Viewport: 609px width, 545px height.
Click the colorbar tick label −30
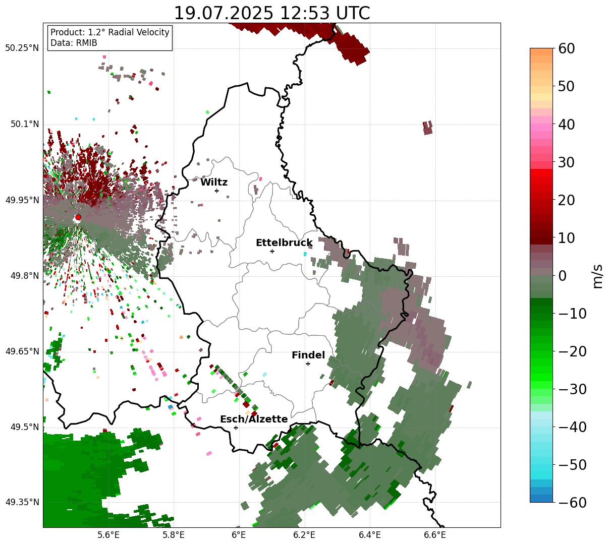pos(572,389)
